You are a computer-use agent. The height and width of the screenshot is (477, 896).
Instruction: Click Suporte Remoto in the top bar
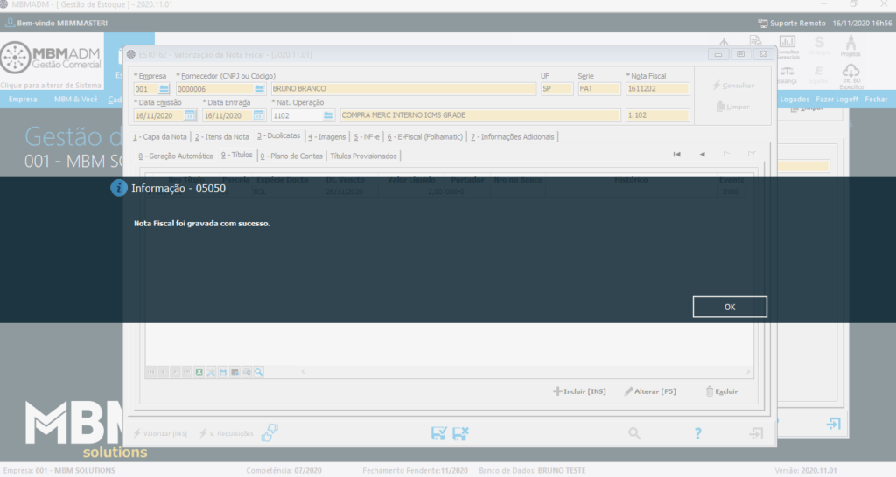pos(791,24)
